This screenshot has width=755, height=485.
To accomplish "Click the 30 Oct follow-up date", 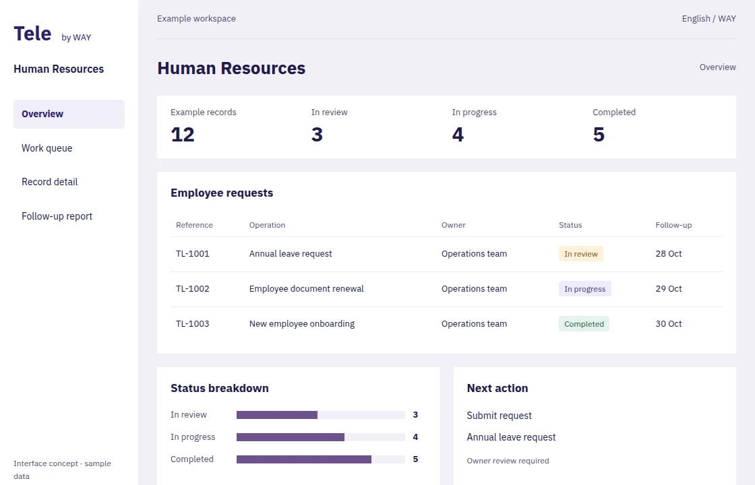I will (668, 324).
